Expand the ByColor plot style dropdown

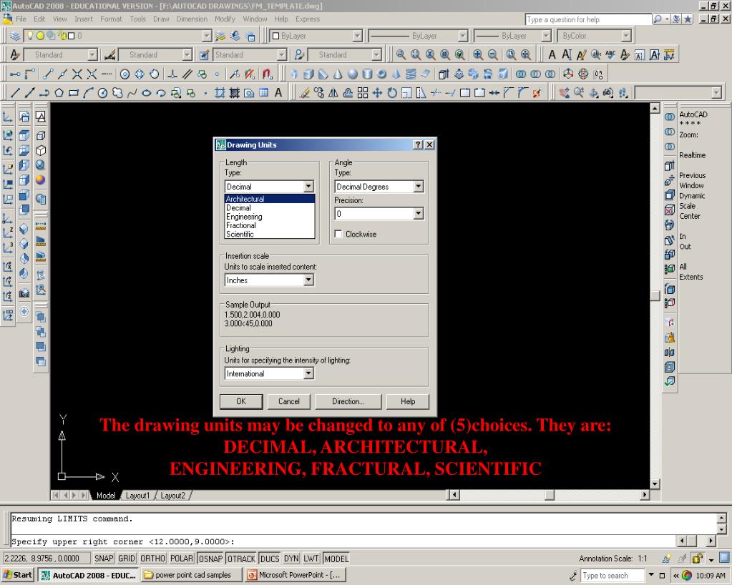coord(626,36)
